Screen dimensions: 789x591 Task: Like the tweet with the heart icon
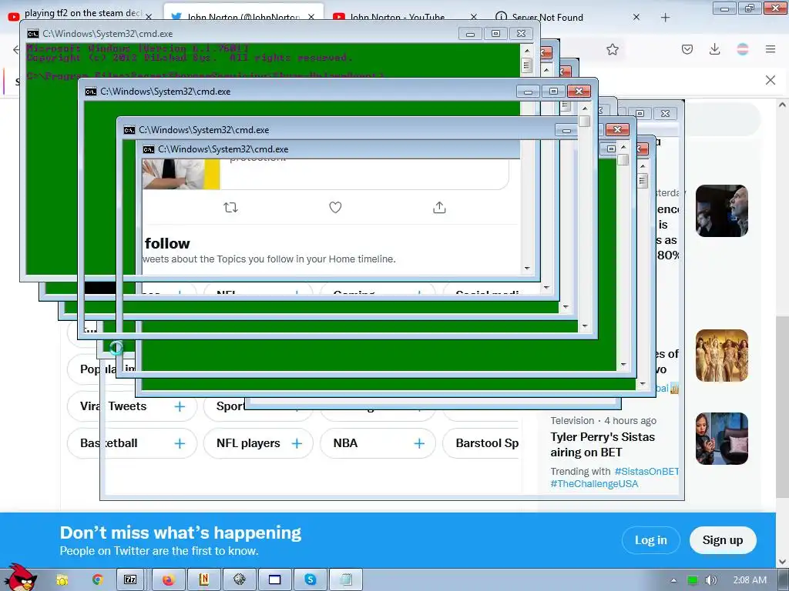(x=335, y=207)
